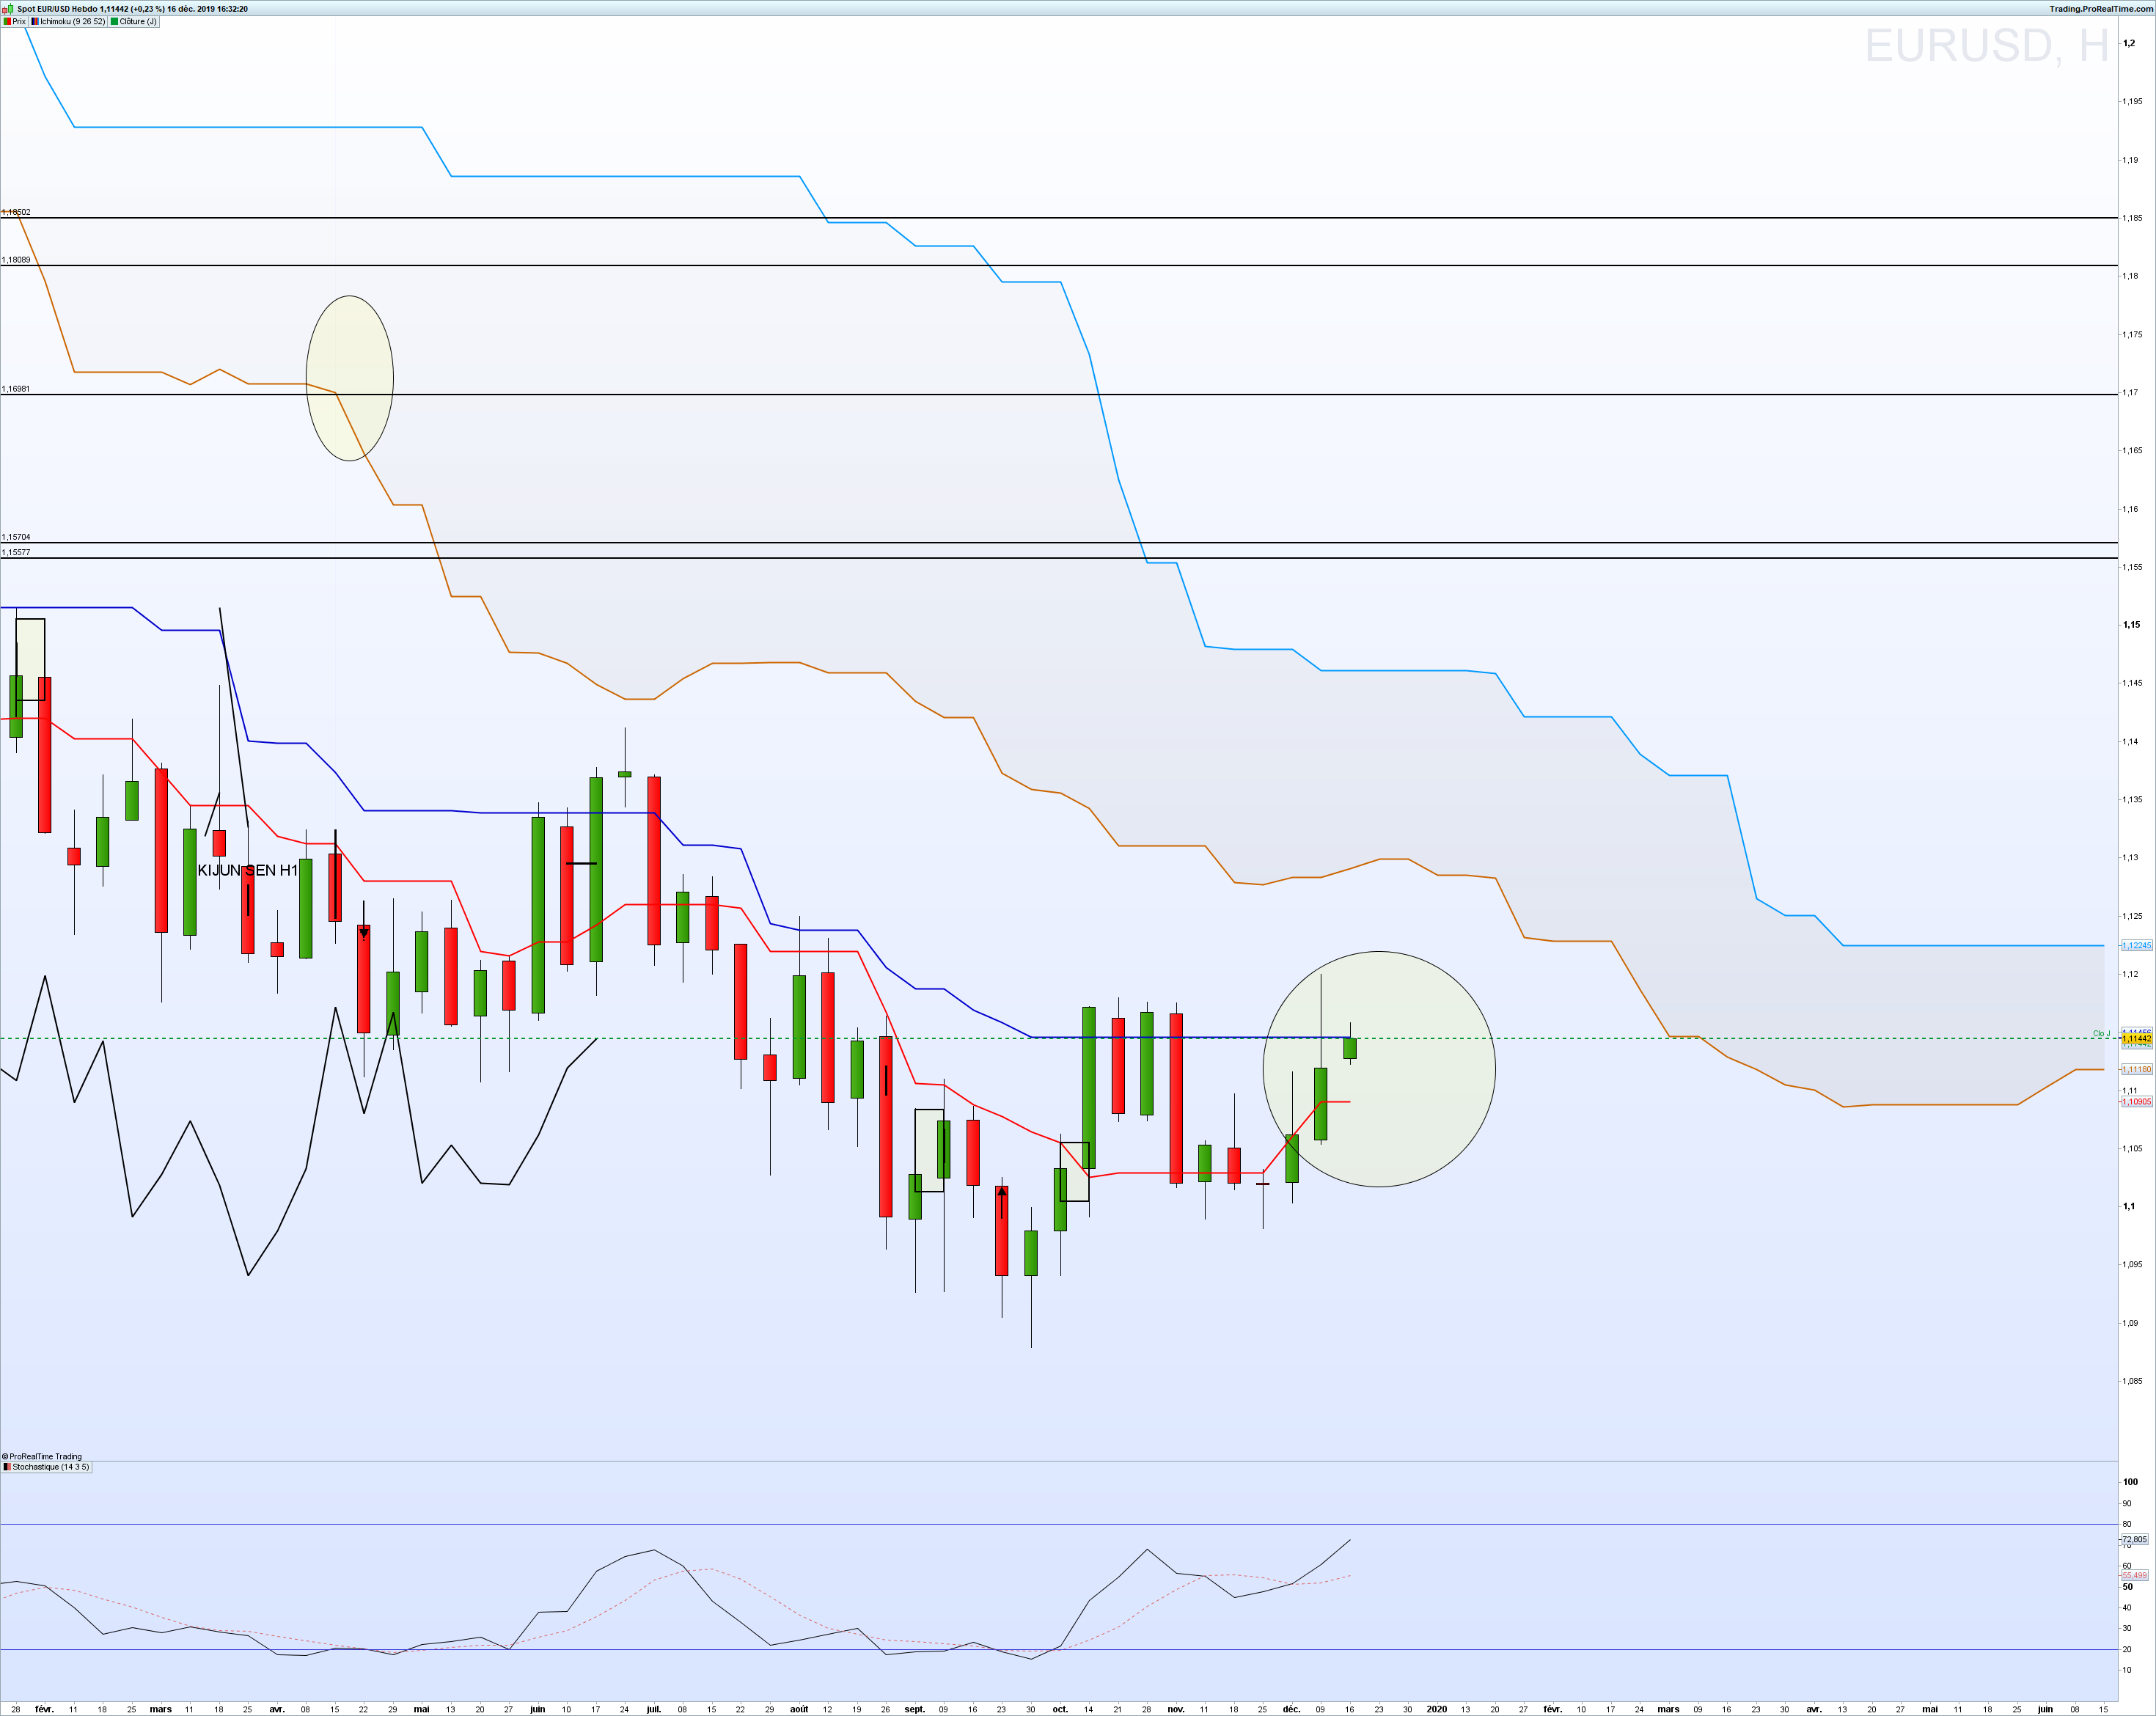Click the juil. label on the time axis
Screen dimensions: 2156x1716
(654, 1709)
